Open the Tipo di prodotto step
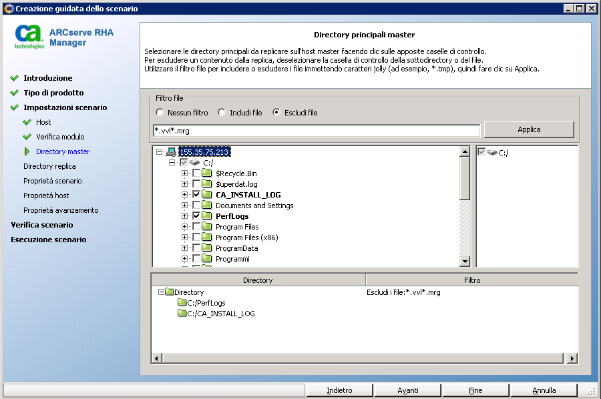This screenshot has height=399, width=601. (53, 93)
